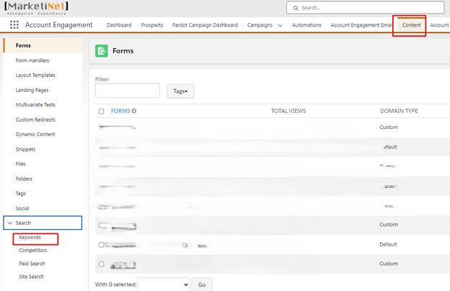The height and width of the screenshot is (291, 450).
Task: Open Paid Search in the sidebar
Action: coord(32,264)
